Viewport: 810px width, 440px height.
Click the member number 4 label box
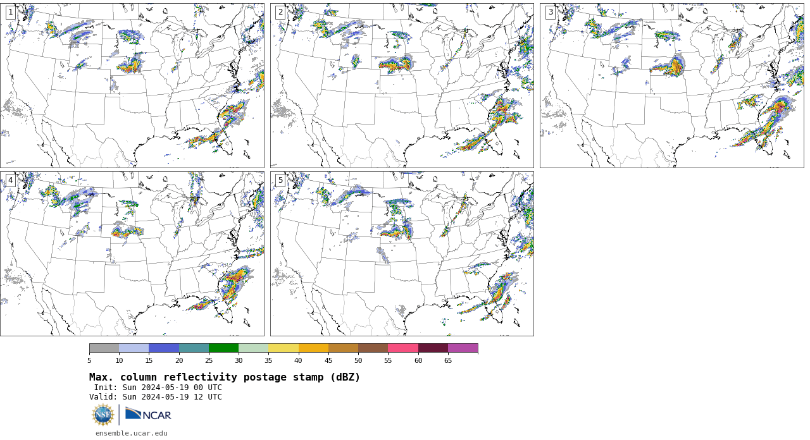(x=10, y=180)
